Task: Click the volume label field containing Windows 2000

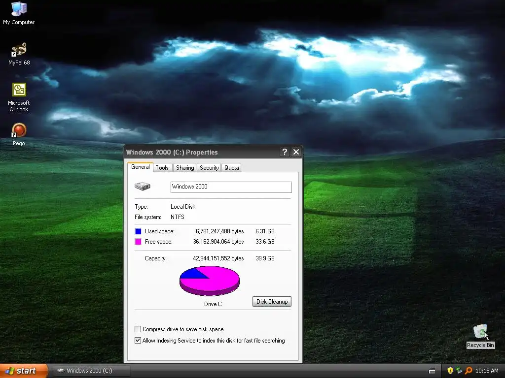Action: pyautogui.click(x=231, y=187)
